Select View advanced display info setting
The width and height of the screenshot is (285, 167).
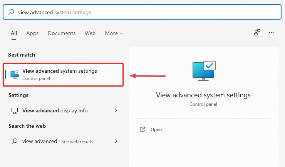(x=63, y=110)
